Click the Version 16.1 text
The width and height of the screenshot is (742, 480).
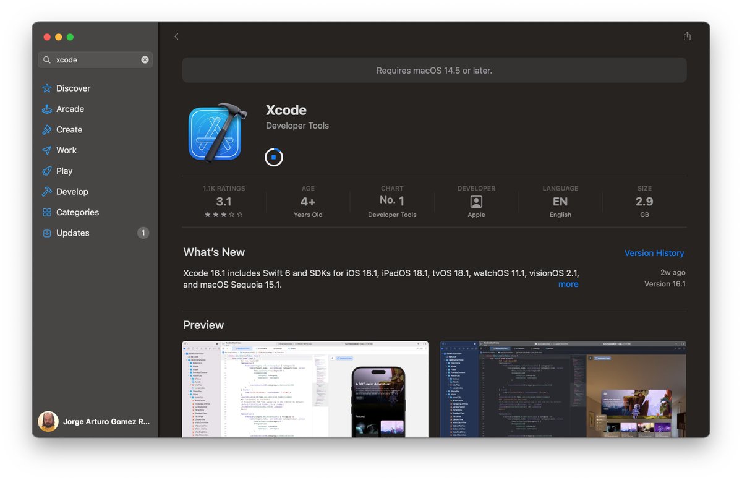(x=665, y=284)
